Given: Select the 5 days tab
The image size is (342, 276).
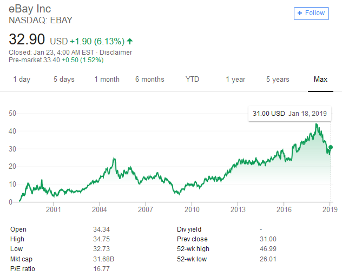Looking at the screenshot, I should [x=64, y=80].
